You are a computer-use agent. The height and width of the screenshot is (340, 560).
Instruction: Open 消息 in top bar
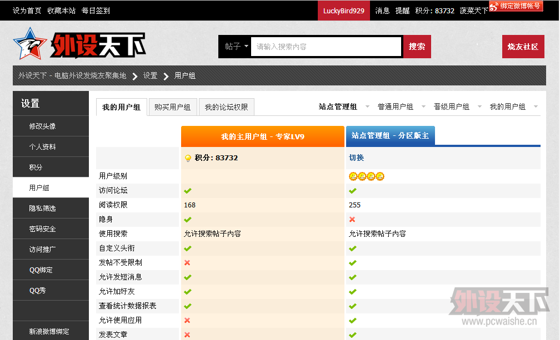click(x=382, y=11)
